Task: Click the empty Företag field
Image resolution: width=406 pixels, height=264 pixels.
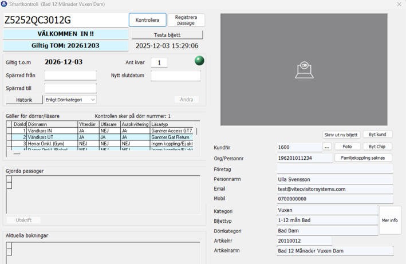Action: [335, 169]
